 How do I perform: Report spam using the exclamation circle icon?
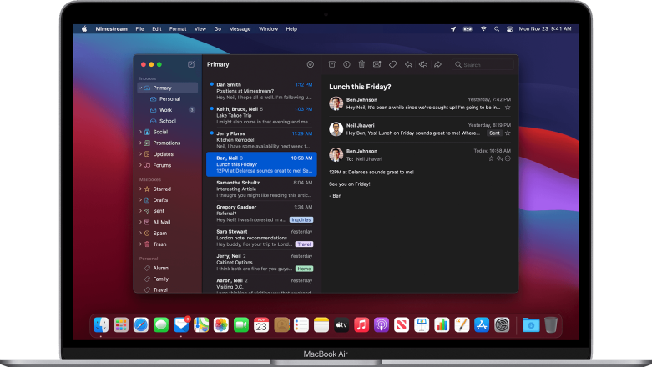point(346,64)
